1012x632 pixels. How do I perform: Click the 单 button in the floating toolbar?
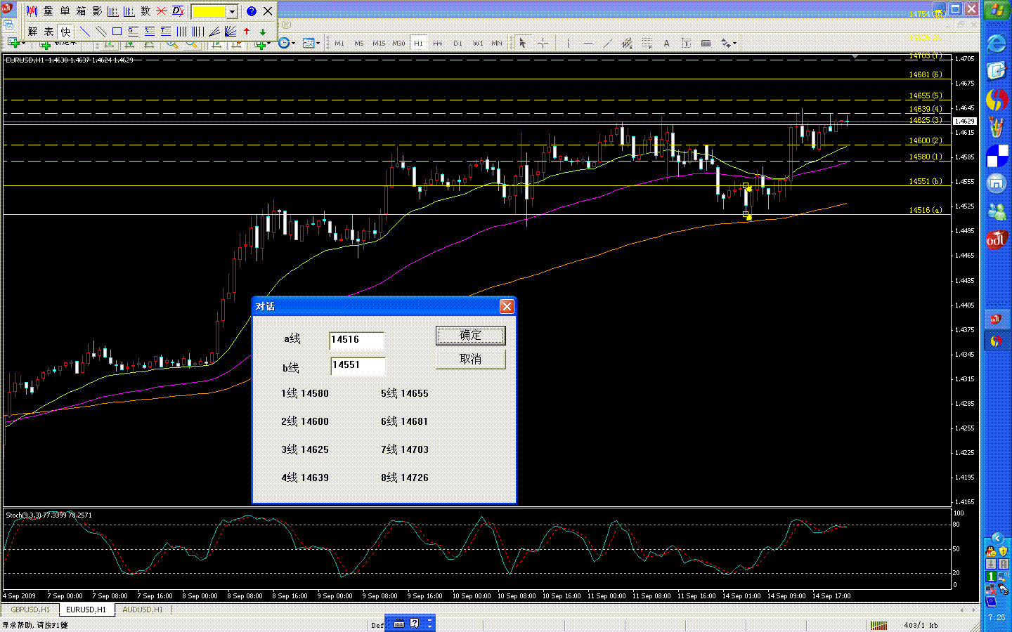tap(65, 11)
